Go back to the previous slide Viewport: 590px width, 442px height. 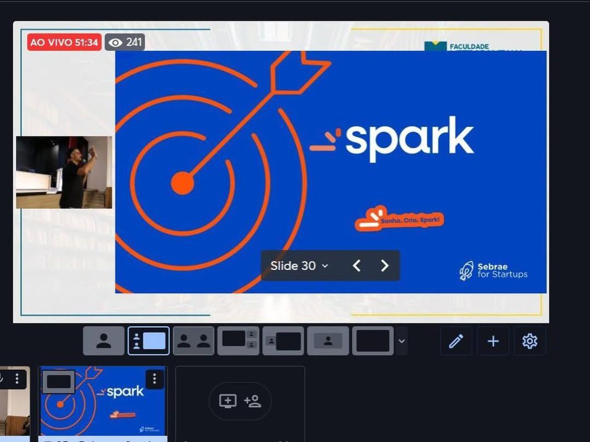pos(357,266)
